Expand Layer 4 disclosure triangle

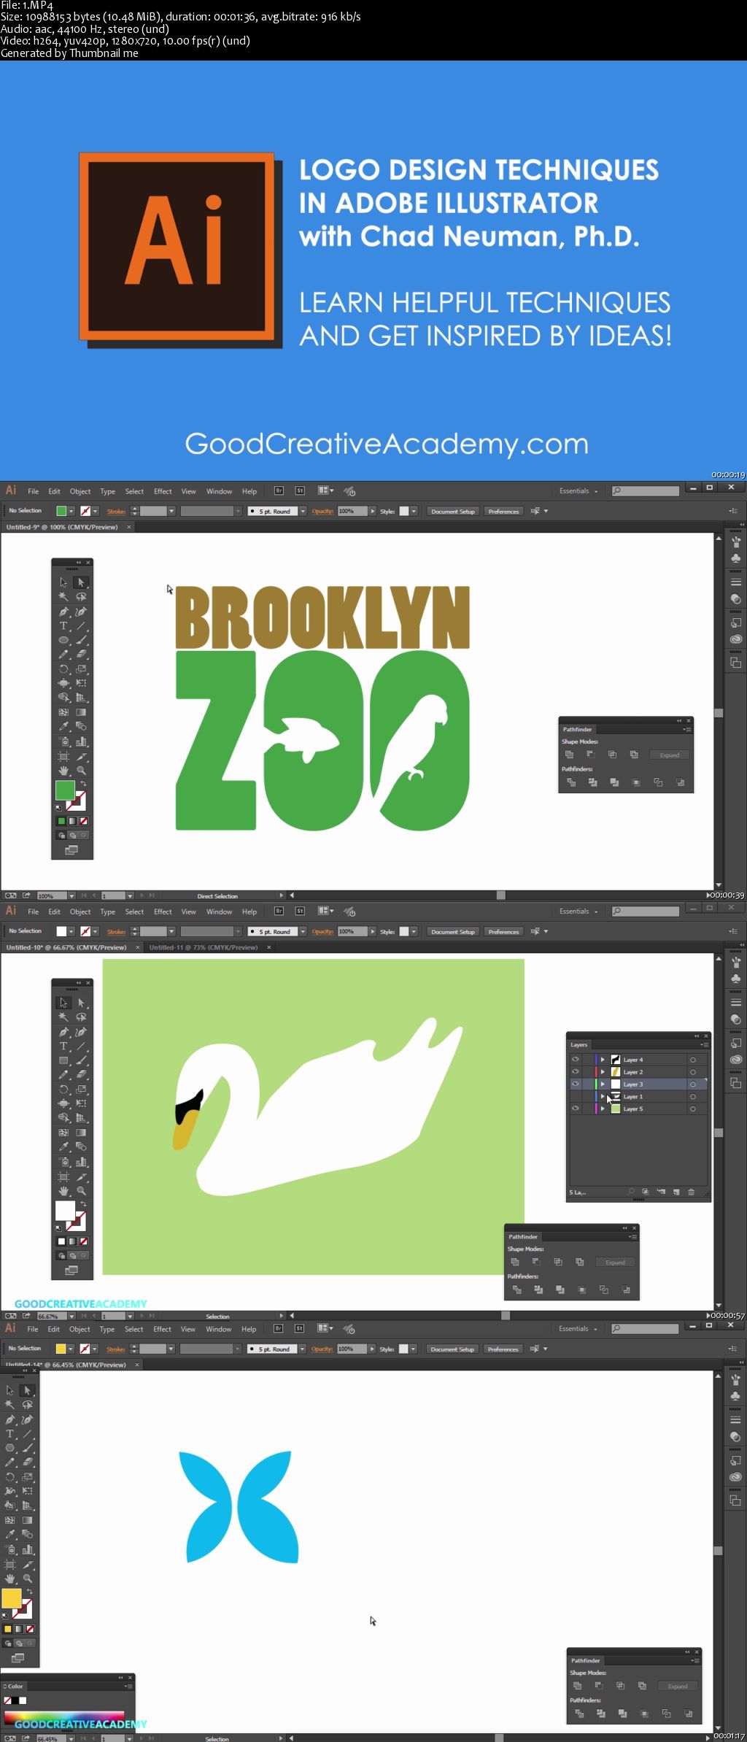coord(603,1060)
